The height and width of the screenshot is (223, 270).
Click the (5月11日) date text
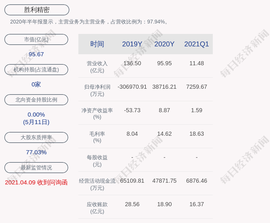[36, 122]
